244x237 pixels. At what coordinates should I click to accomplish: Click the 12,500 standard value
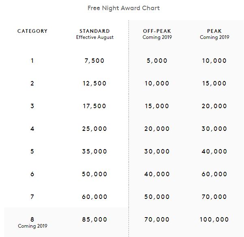[x=94, y=83]
